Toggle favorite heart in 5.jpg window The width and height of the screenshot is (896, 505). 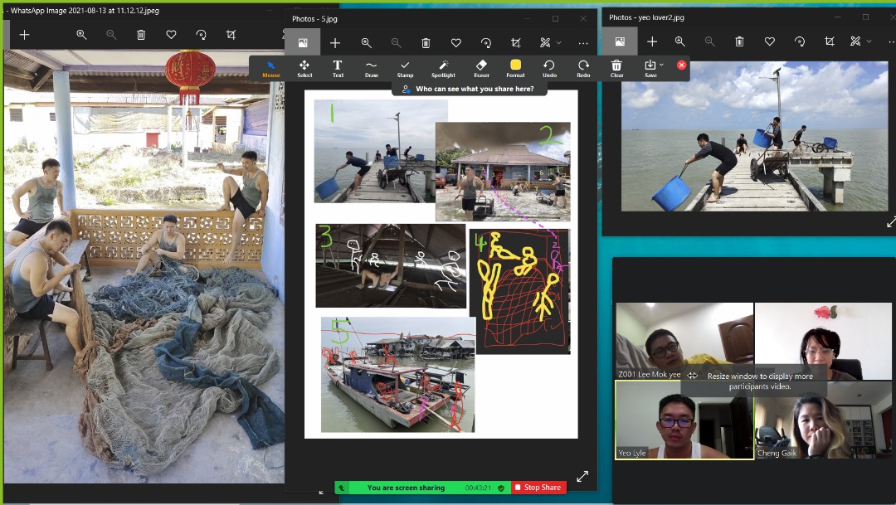[455, 43]
